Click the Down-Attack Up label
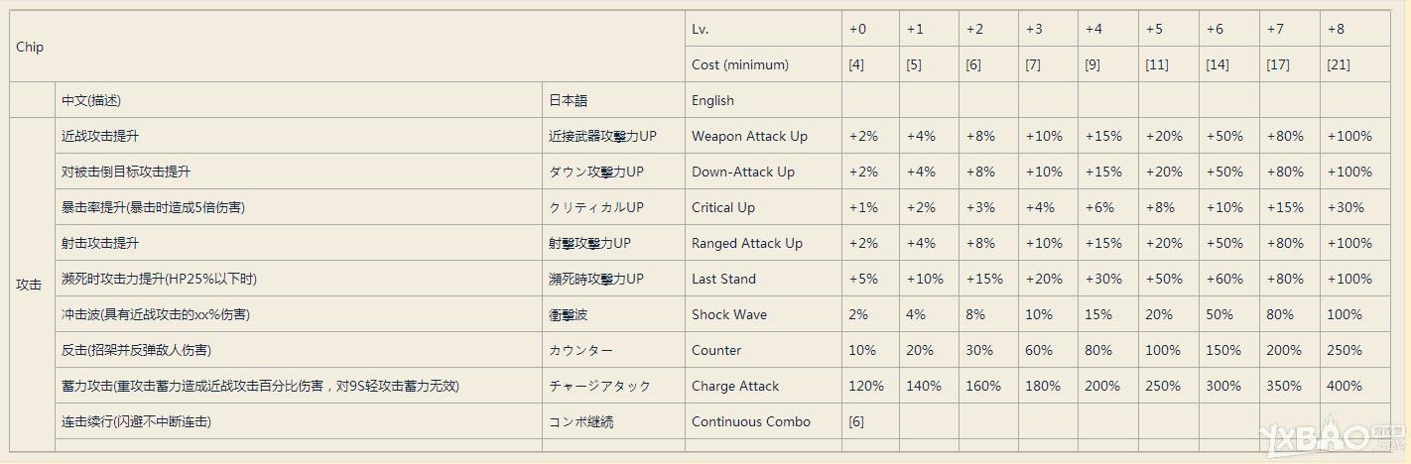Viewport: 1411px width, 464px height. point(743,172)
